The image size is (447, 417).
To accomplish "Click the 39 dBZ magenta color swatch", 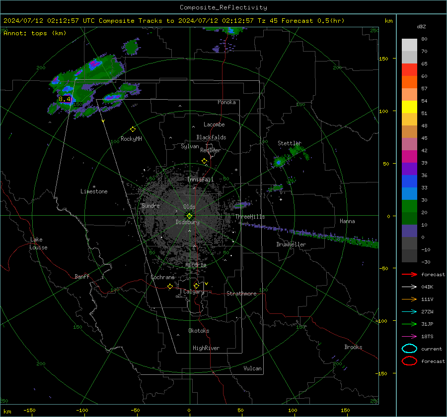I will coord(409,156).
